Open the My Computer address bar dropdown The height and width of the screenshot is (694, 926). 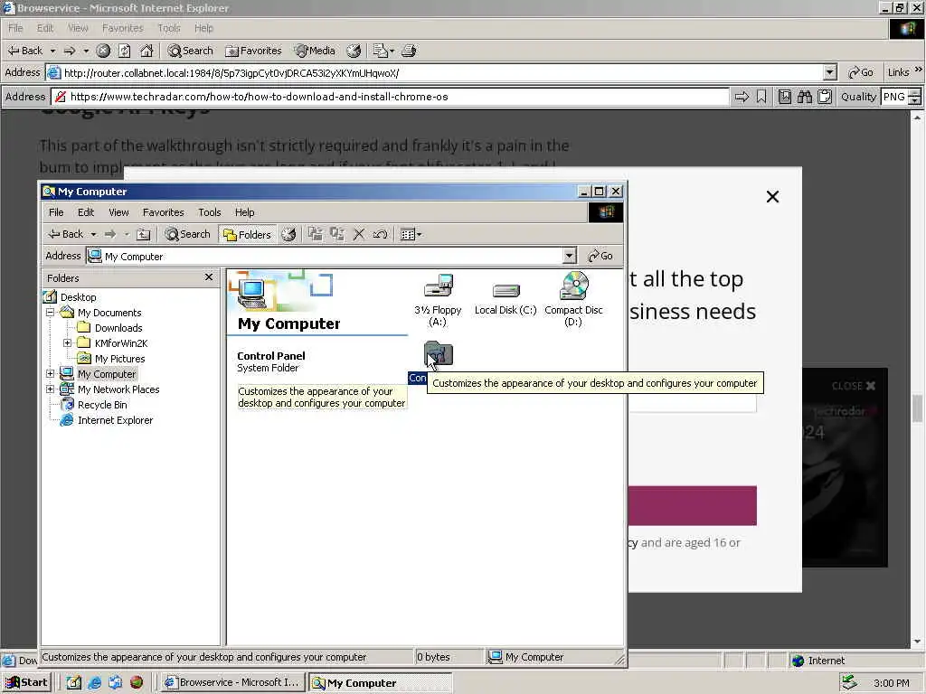pos(569,256)
